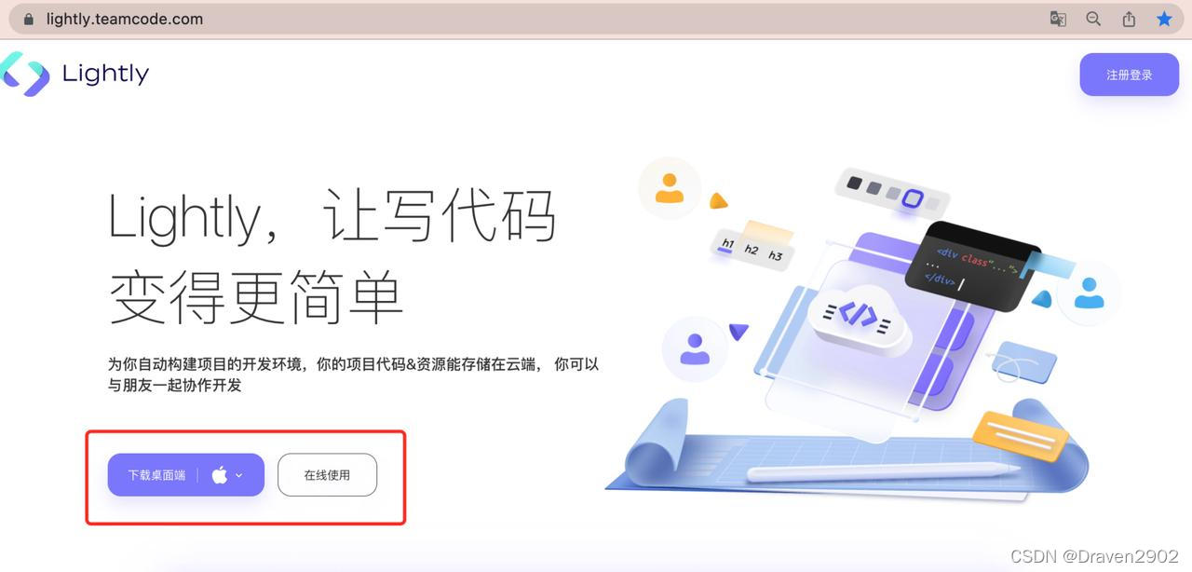This screenshot has height=572, width=1192.
Task: Click the share page icon
Action: [1129, 19]
